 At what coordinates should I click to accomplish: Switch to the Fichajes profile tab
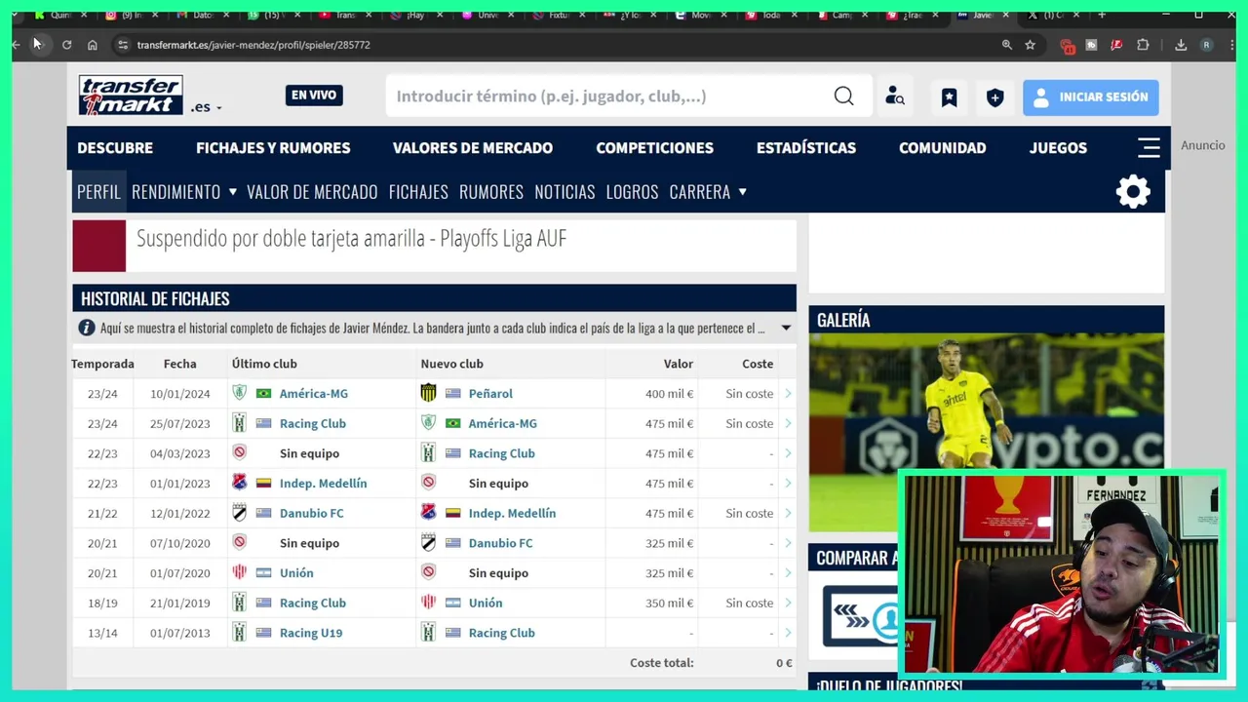click(x=418, y=192)
